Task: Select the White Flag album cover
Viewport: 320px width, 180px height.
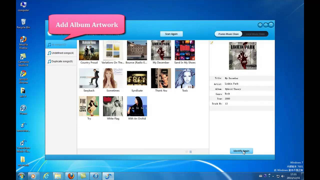Action: 113,106
